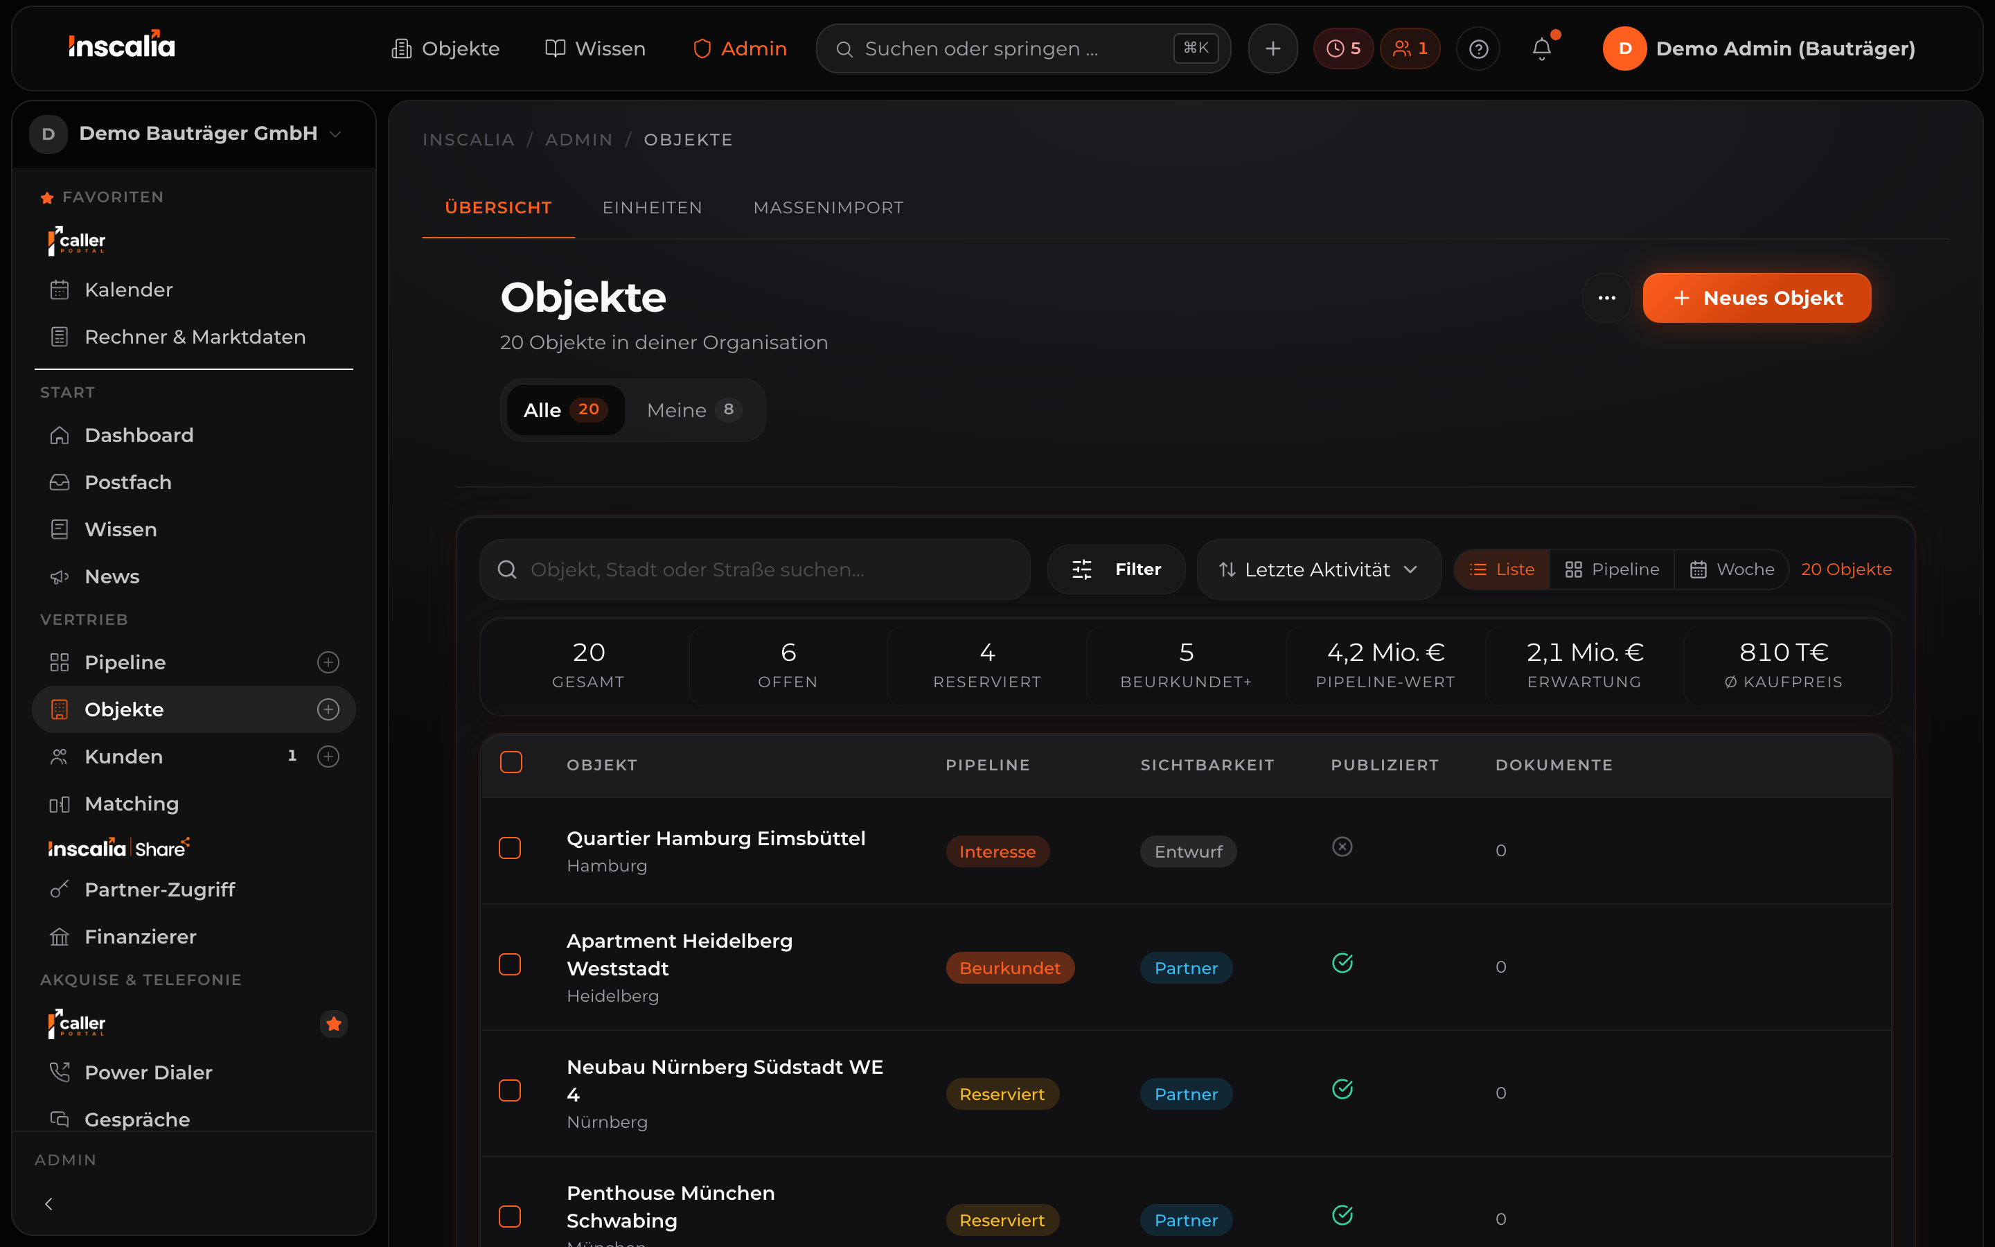
Task: Open Partner-Zugriff in the sidebar
Action: pyautogui.click(x=194, y=889)
